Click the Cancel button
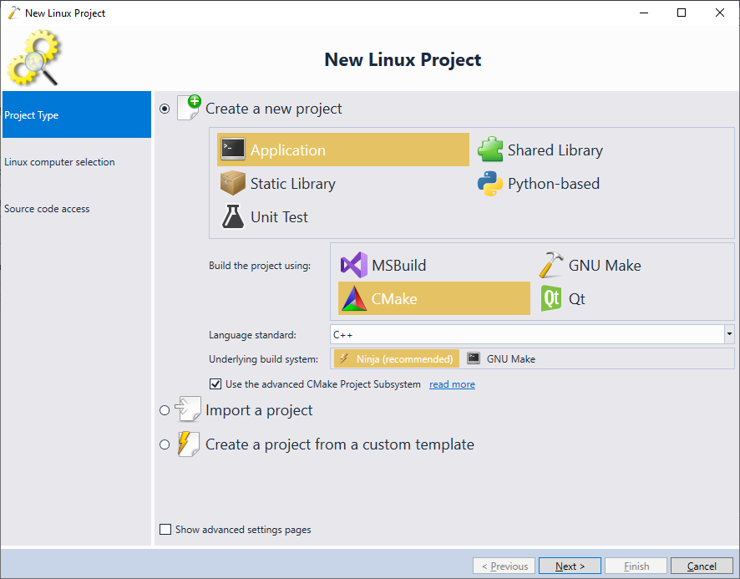740x579 pixels. (x=702, y=566)
